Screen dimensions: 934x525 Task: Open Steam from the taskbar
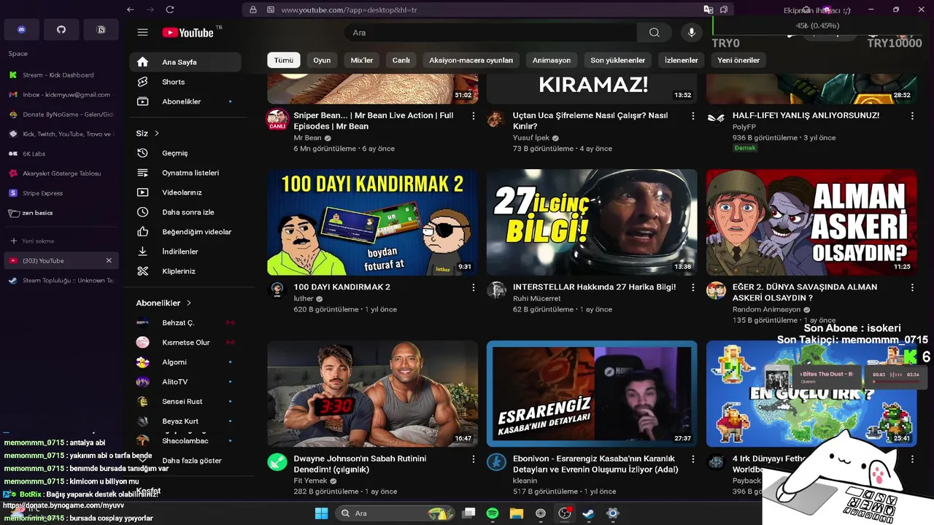[x=588, y=513]
